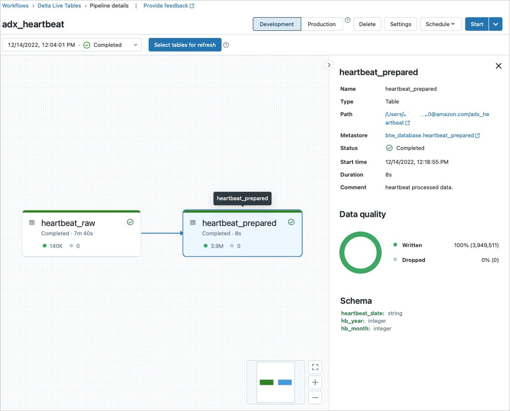Click the table icon on heartbeat_prepared node
The width and height of the screenshot is (510, 411).
(193, 223)
